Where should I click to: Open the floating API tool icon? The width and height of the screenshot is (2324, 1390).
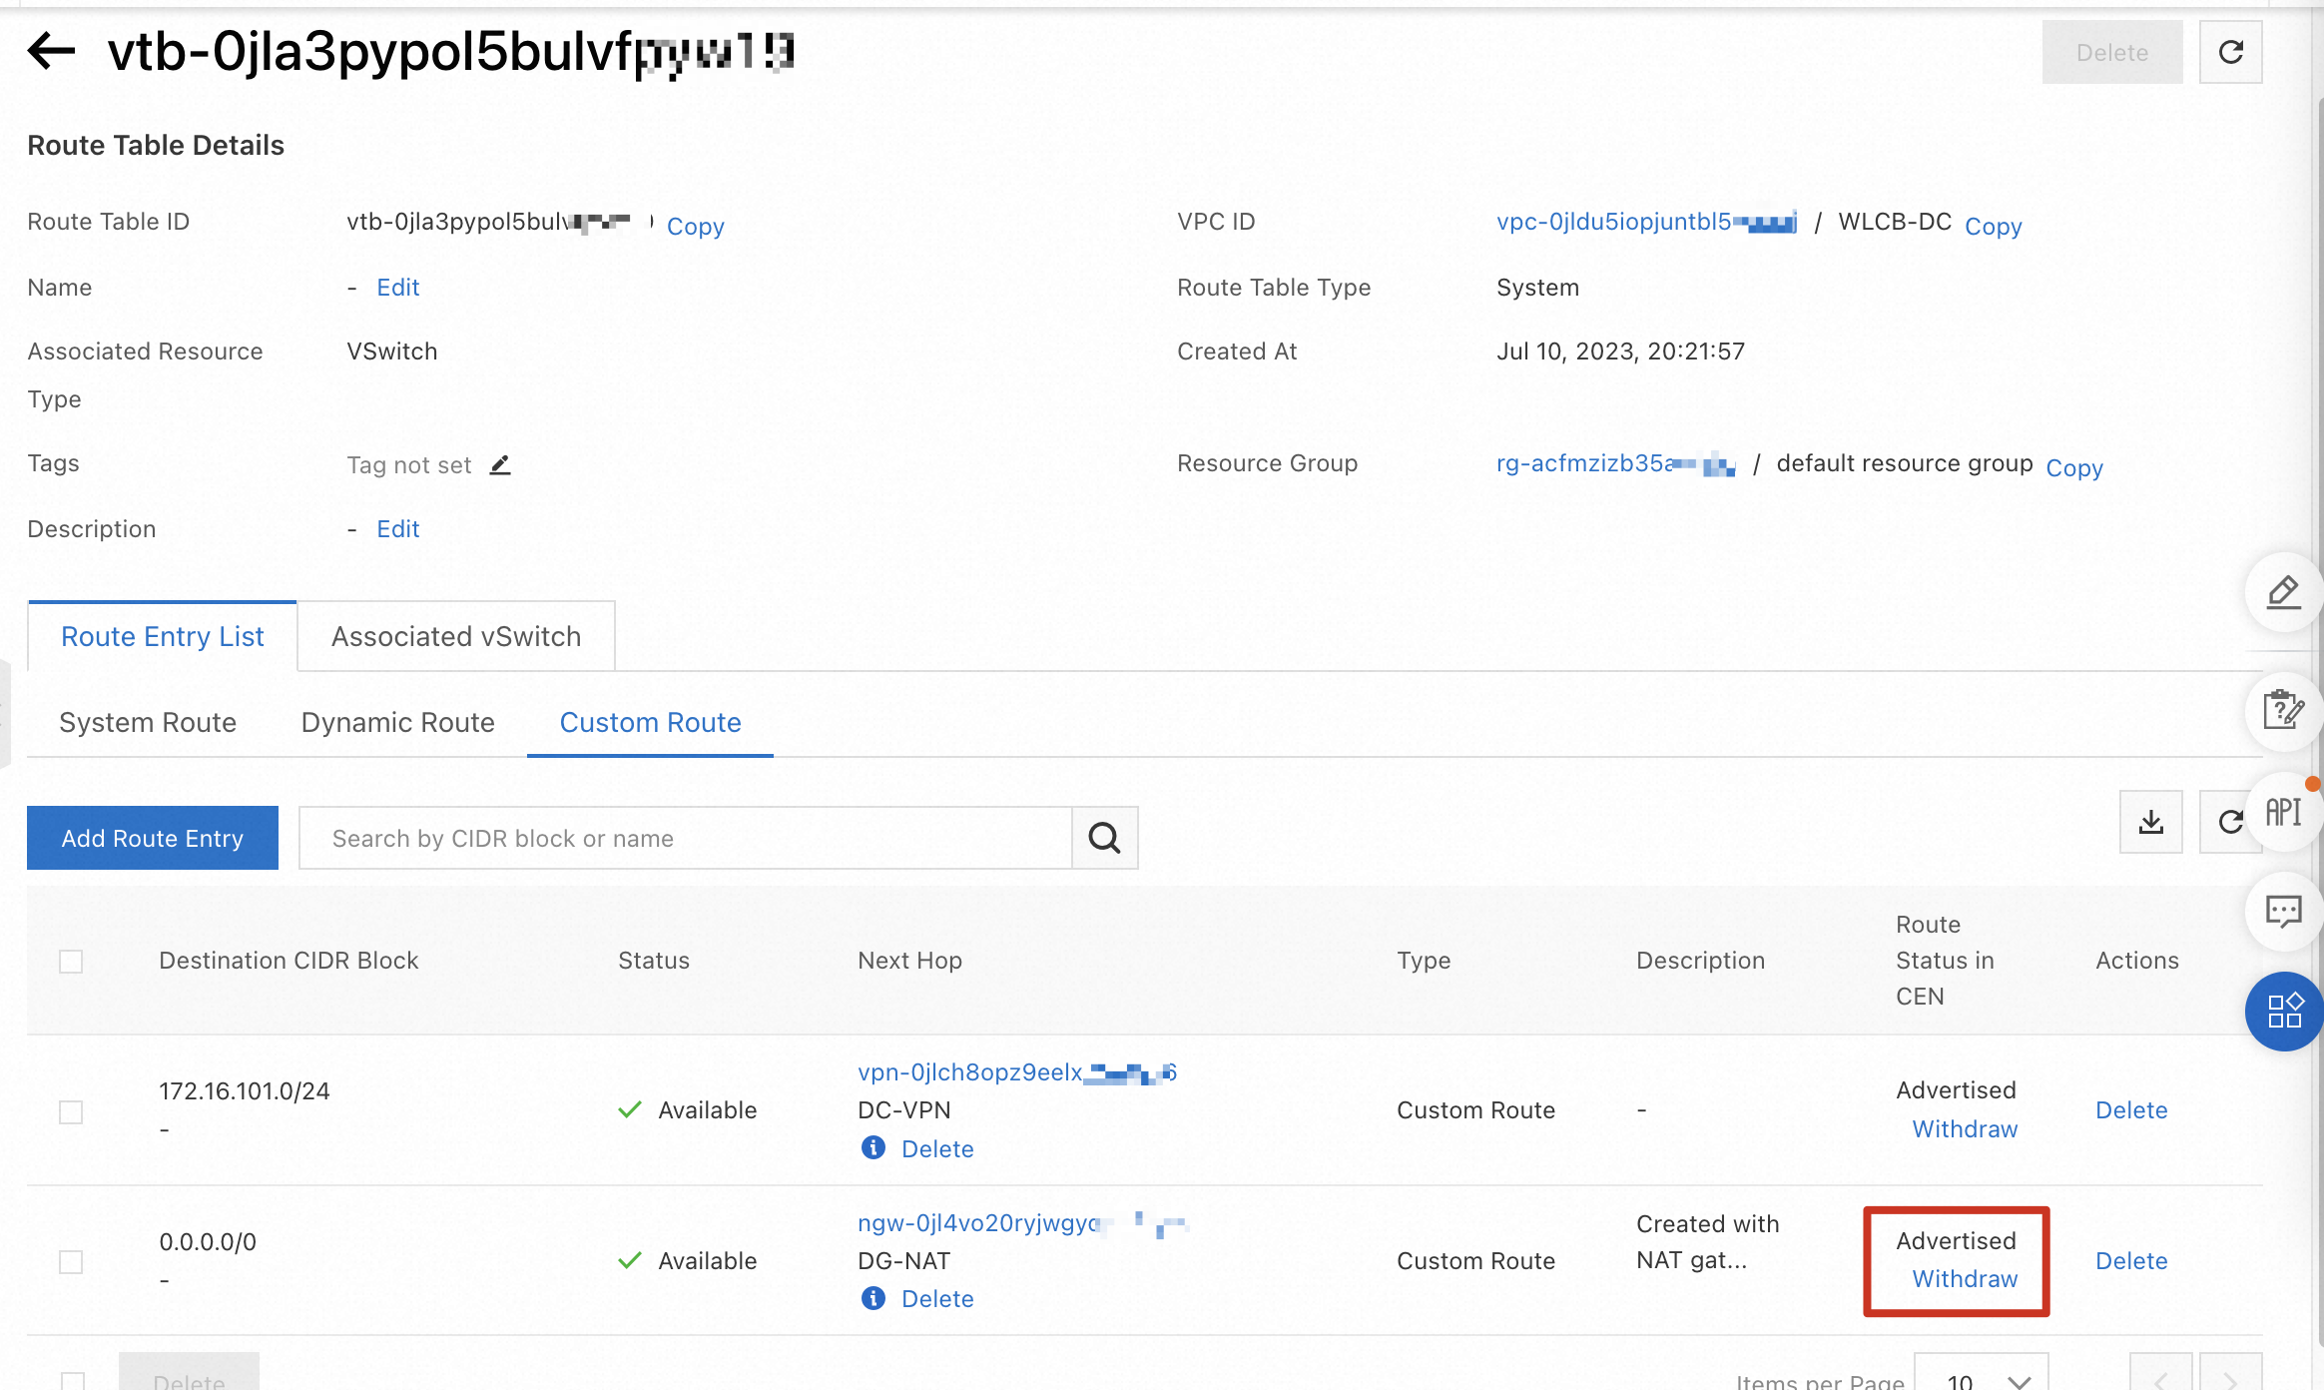[x=2283, y=813]
